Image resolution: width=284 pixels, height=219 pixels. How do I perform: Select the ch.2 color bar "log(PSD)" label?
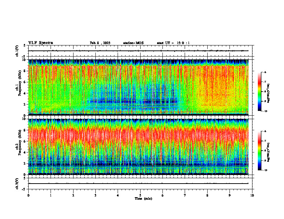[268, 152]
